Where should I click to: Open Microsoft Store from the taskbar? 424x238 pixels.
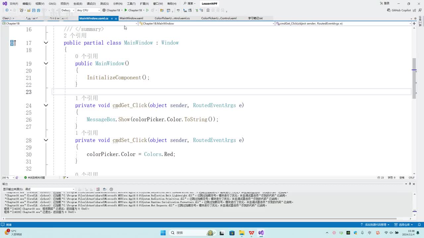point(232,233)
